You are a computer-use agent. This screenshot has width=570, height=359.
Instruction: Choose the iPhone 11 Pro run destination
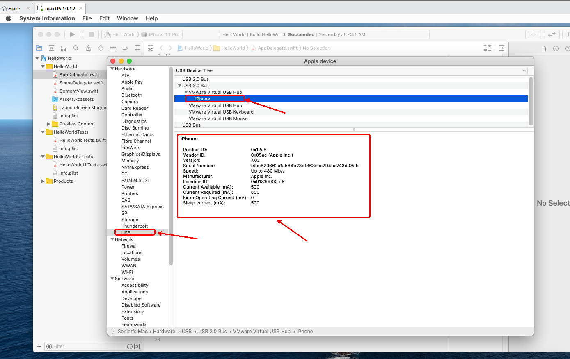click(x=160, y=34)
